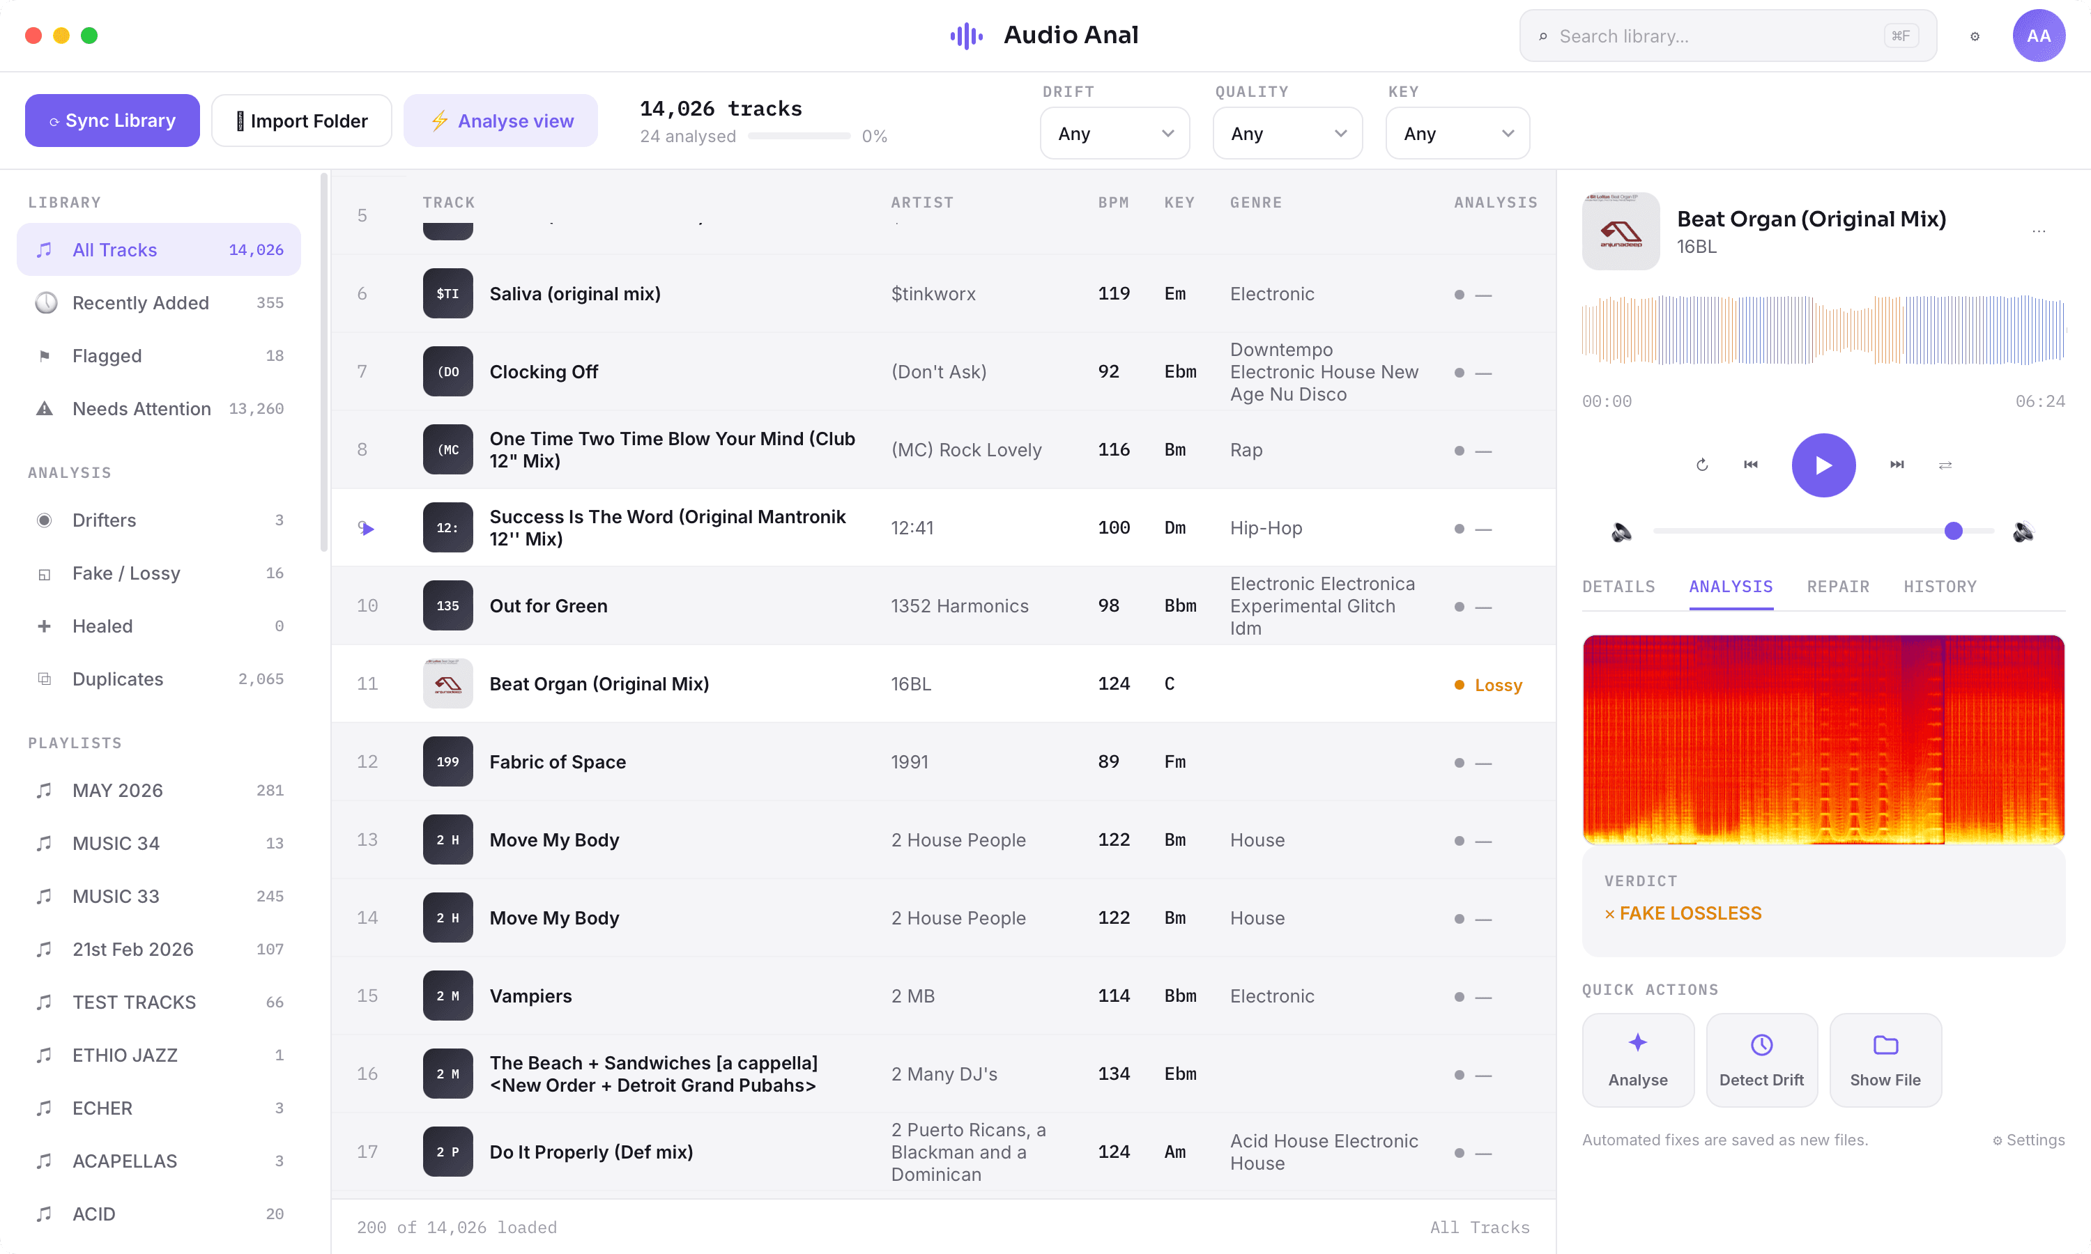This screenshot has height=1254, width=2091.
Task: Click the Search library field
Action: click(1728, 36)
